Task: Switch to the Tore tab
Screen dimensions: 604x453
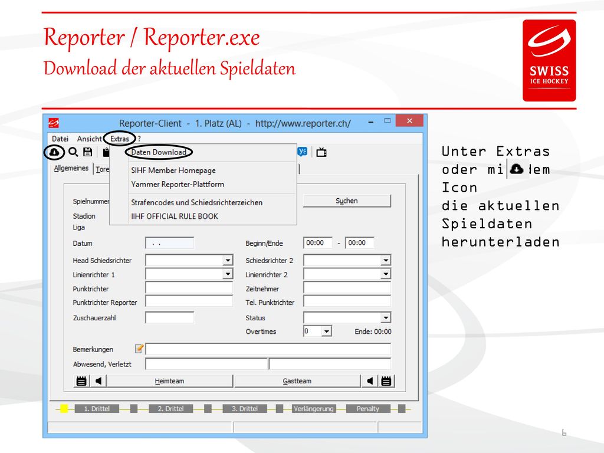Action: (102, 169)
